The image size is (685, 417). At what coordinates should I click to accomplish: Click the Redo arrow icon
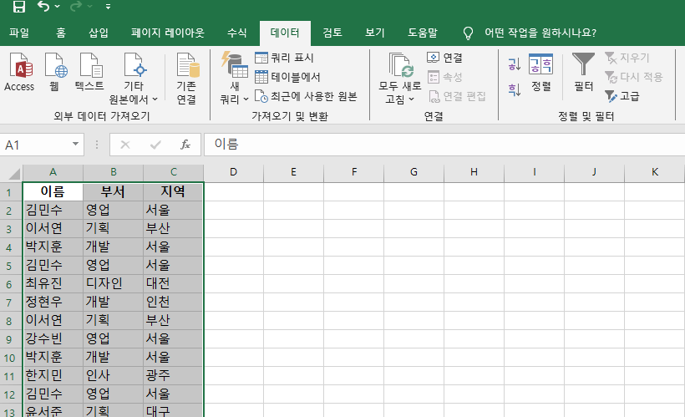(x=76, y=6)
